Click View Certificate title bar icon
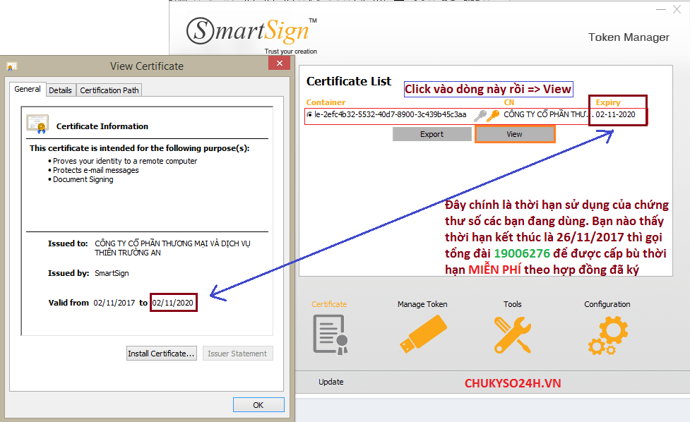The image size is (690, 422). point(12,66)
